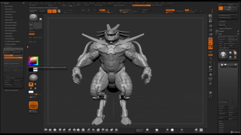The height and width of the screenshot is (135, 241).
Task: Toggle Transparency icon
Action: [x=210, y=84]
